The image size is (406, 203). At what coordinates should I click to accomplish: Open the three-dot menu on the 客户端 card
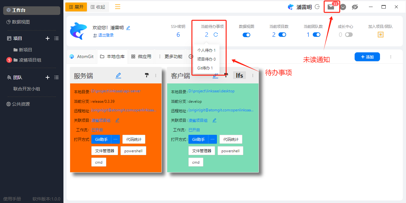tap(253, 75)
